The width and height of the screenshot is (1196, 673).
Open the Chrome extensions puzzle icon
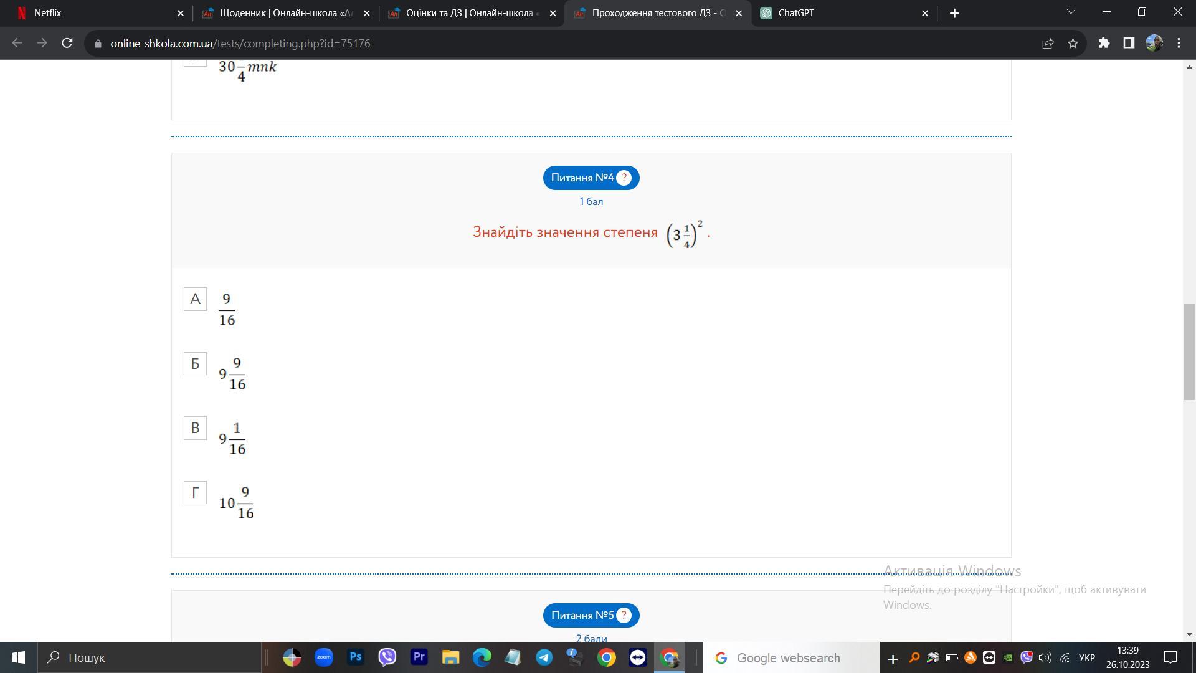pos(1104,44)
